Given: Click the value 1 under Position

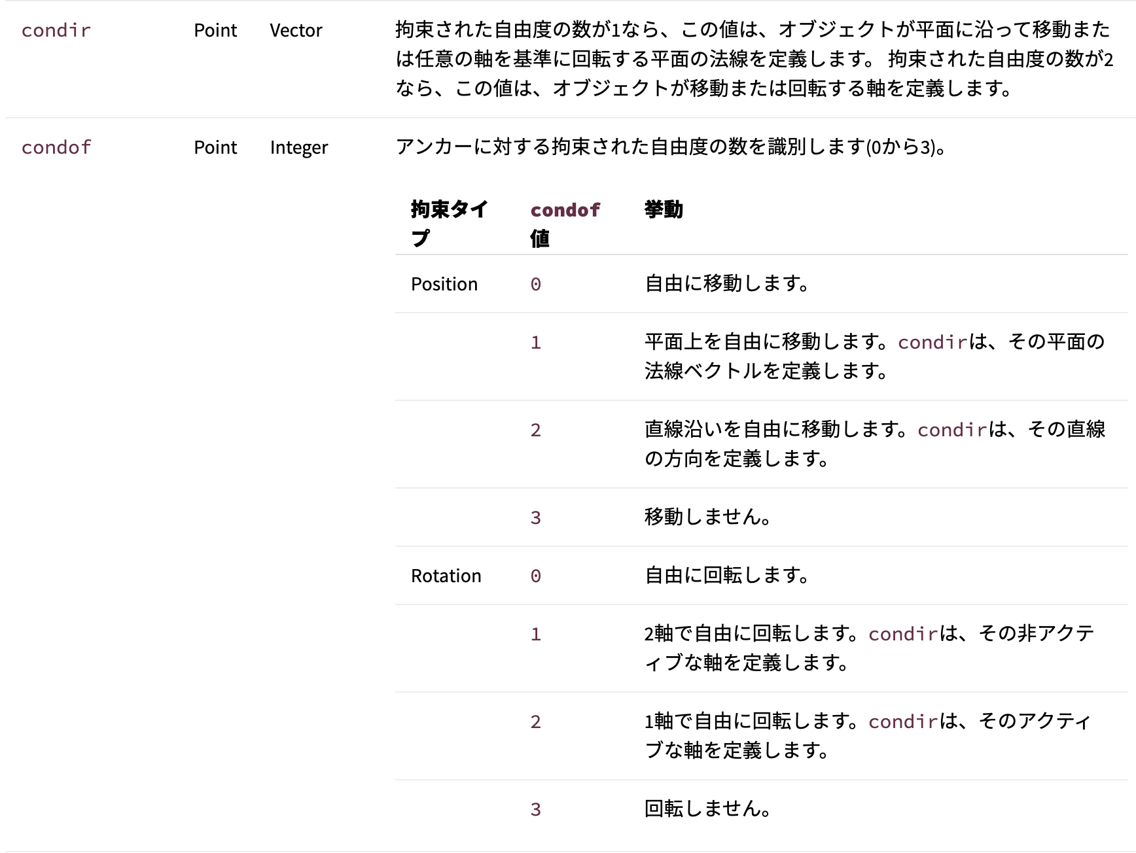Looking at the screenshot, I should coord(535,342).
